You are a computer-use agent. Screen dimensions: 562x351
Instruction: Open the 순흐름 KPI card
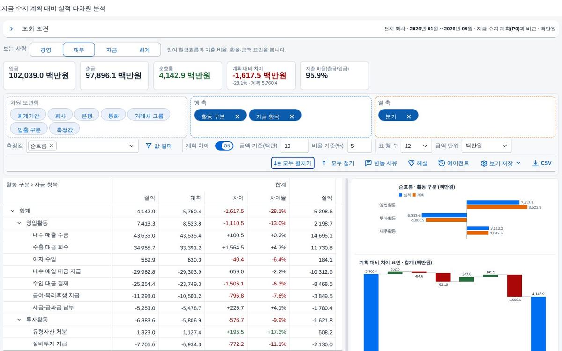pos(187,75)
